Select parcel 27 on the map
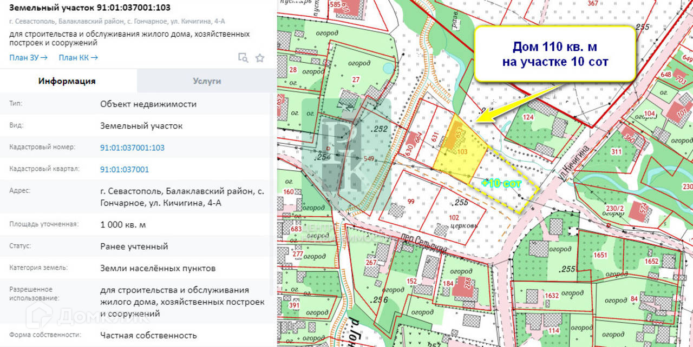 click(356, 80)
